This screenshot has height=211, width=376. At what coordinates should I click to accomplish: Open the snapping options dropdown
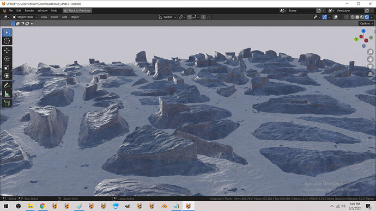196,17
